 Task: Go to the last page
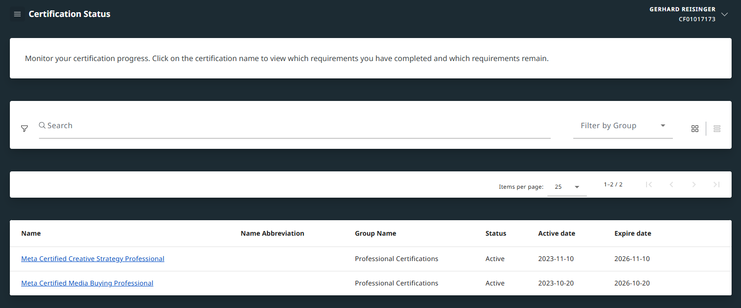tap(717, 185)
